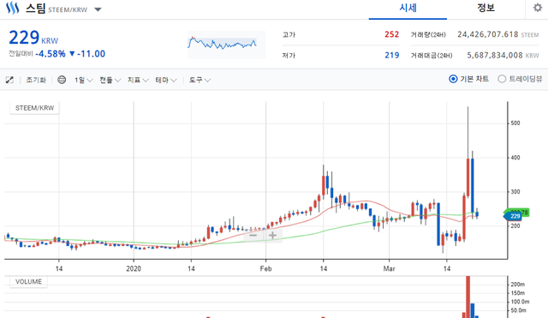
Task: Click the mini sparkline price thumbnail
Action: click(226, 45)
